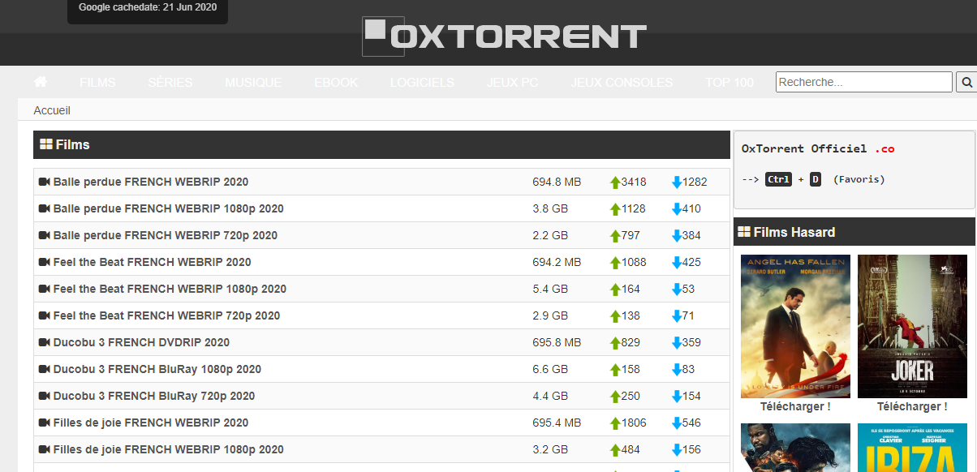
Task: Click the Angel Has Fallen poster
Action: 795,326
